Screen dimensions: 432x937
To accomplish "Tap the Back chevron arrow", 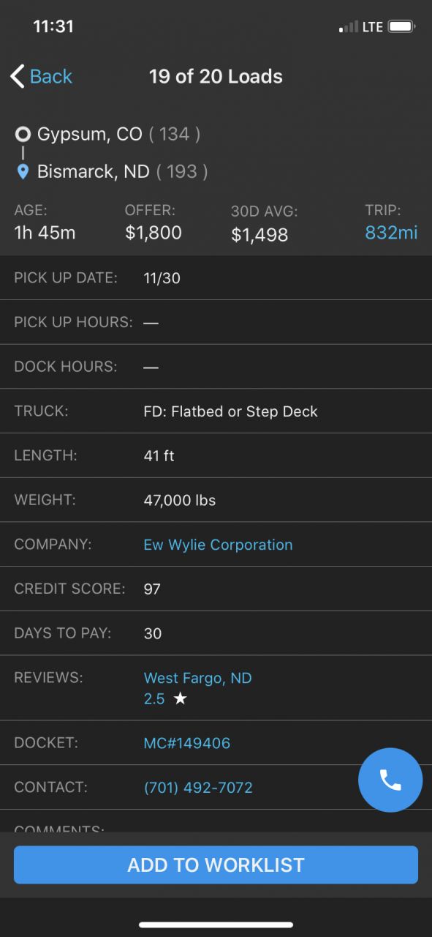I will pos(18,76).
